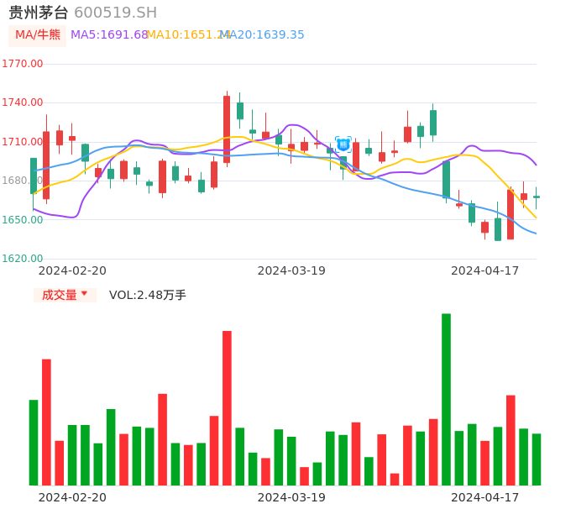Click the 2024-02-20 date label under candlesticks
Image resolution: width=576 pixels, height=509 pixels.
(72, 270)
